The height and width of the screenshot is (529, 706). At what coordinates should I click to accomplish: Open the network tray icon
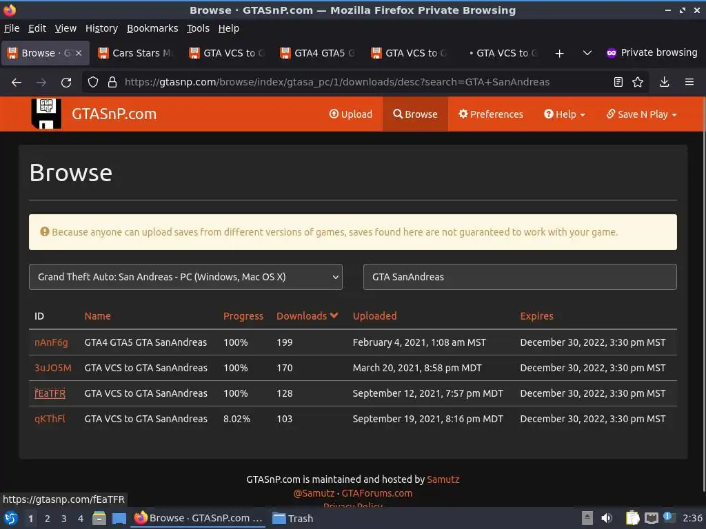point(651,519)
